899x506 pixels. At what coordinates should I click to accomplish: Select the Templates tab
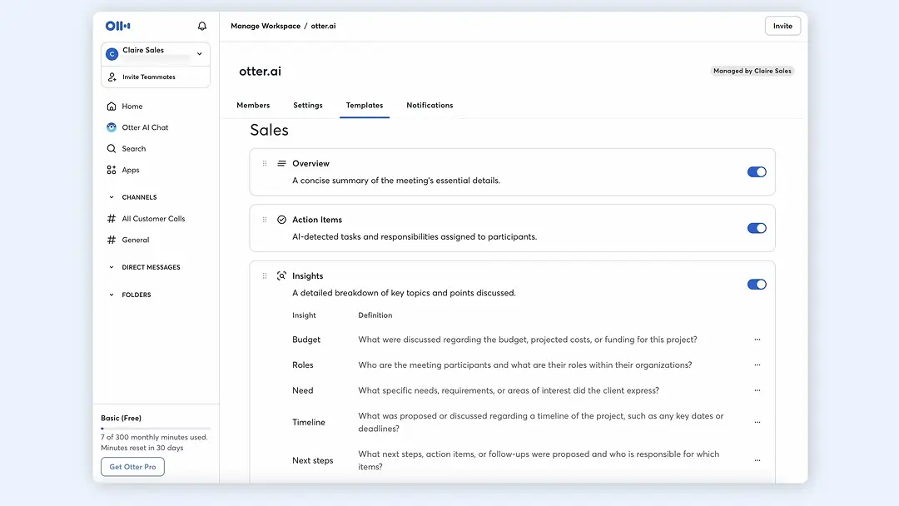(365, 105)
